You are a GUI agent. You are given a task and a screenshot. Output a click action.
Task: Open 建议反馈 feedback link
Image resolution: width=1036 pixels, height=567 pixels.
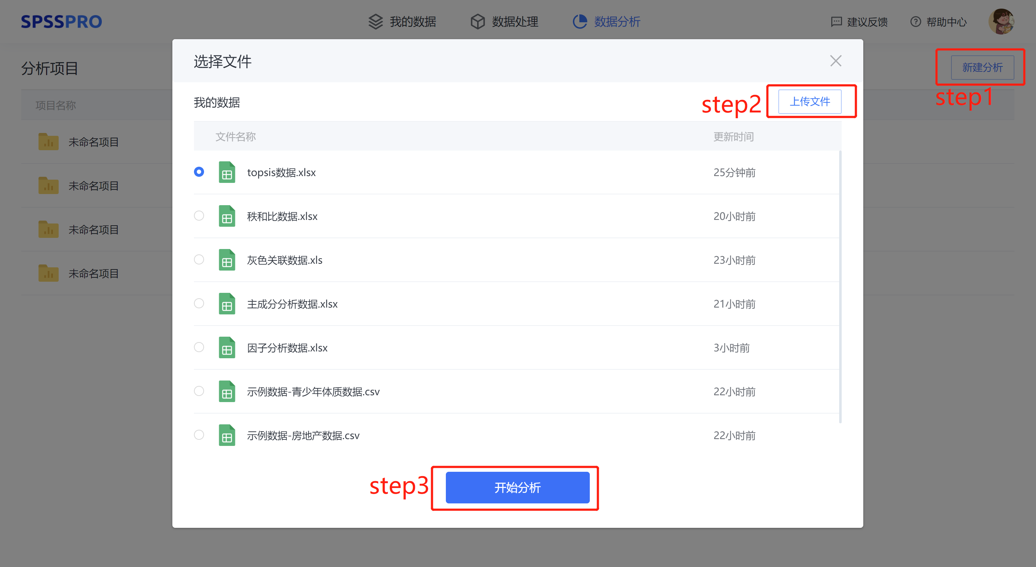[859, 22]
